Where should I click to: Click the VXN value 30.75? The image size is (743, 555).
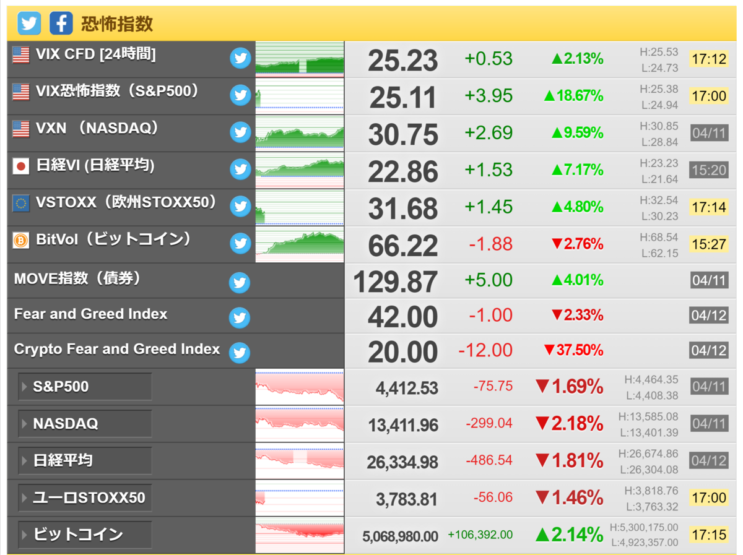[403, 134]
